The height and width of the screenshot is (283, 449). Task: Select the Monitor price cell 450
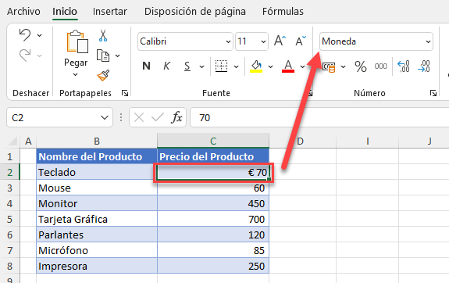click(213, 203)
